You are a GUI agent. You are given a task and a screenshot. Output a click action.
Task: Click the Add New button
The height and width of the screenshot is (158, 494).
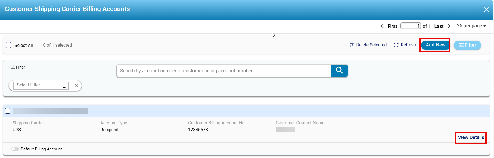[x=435, y=45]
